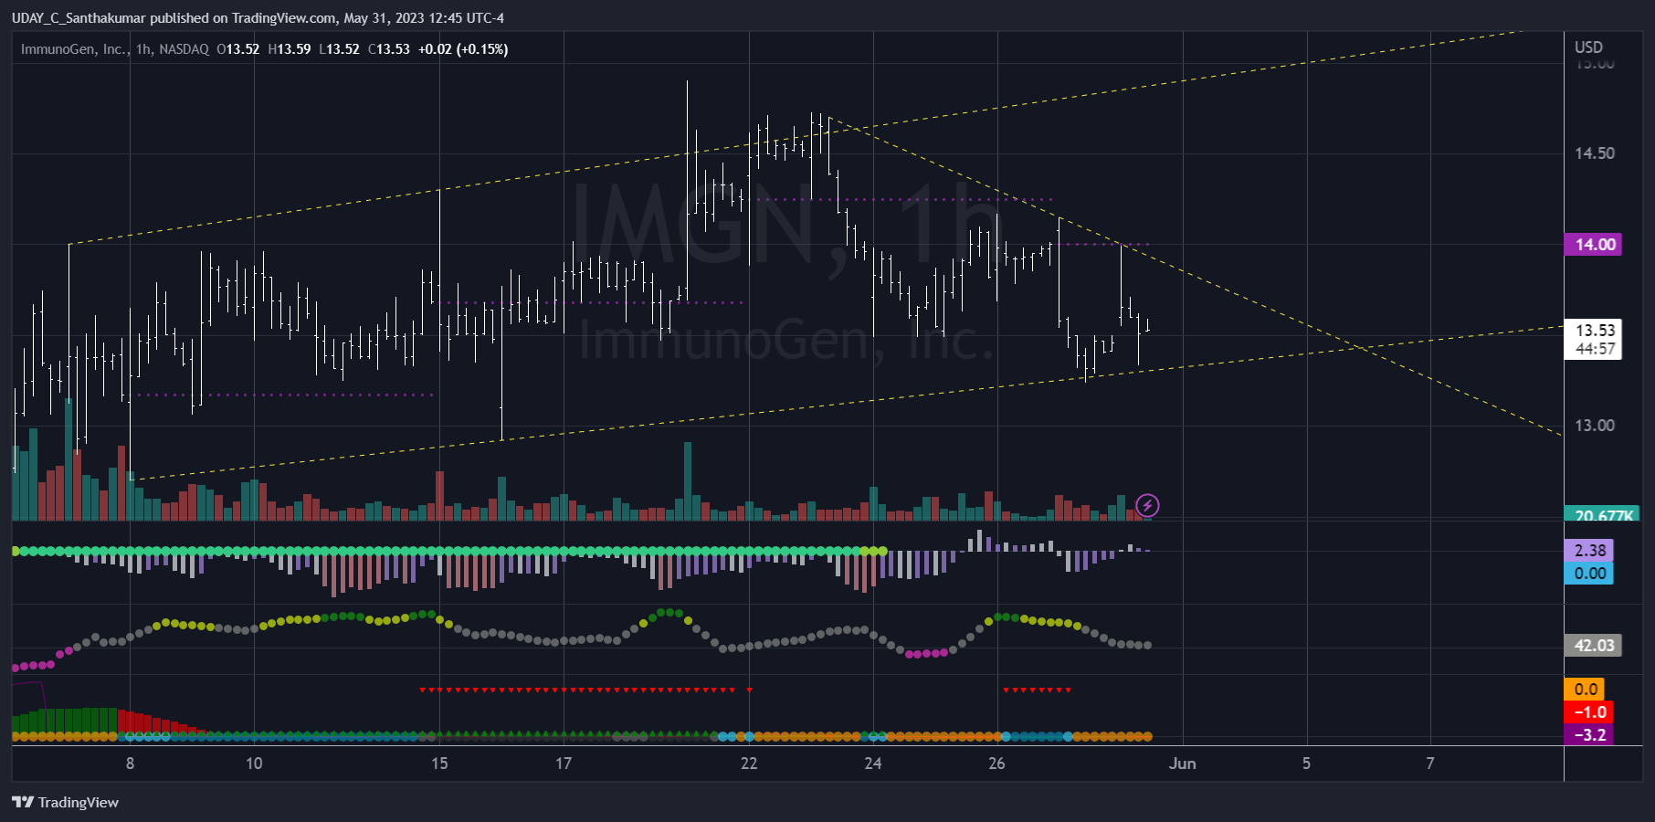Click the blue 0.00 indicator value

pyautogui.click(x=1590, y=574)
